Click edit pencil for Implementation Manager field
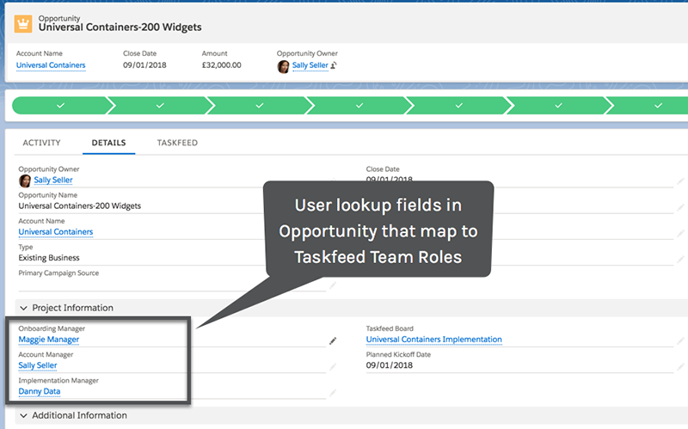The image size is (688, 429). [333, 393]
